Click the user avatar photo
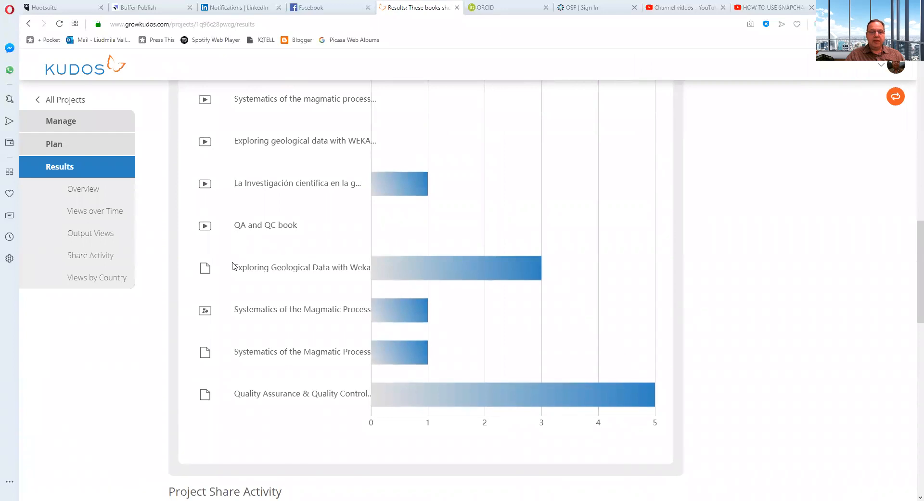This screenshot has height=501, width=924. (896, 66)
